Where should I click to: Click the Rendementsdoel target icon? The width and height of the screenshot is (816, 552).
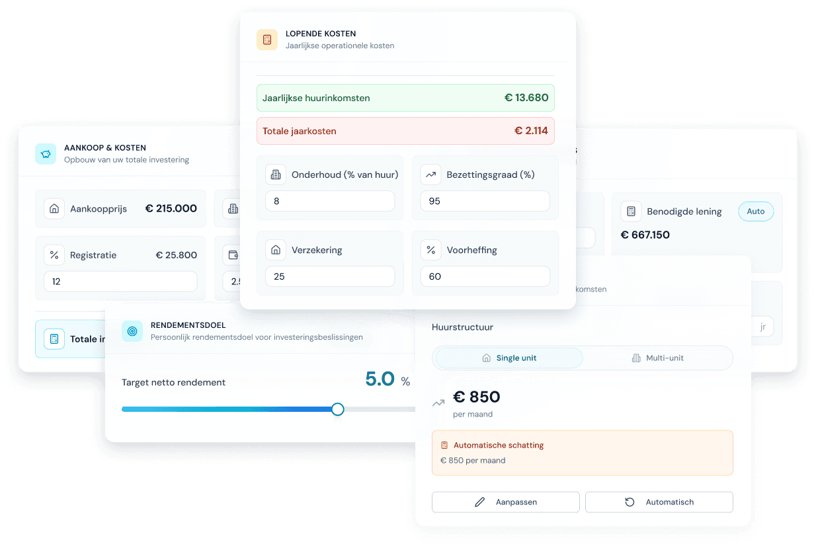[132, 331]
